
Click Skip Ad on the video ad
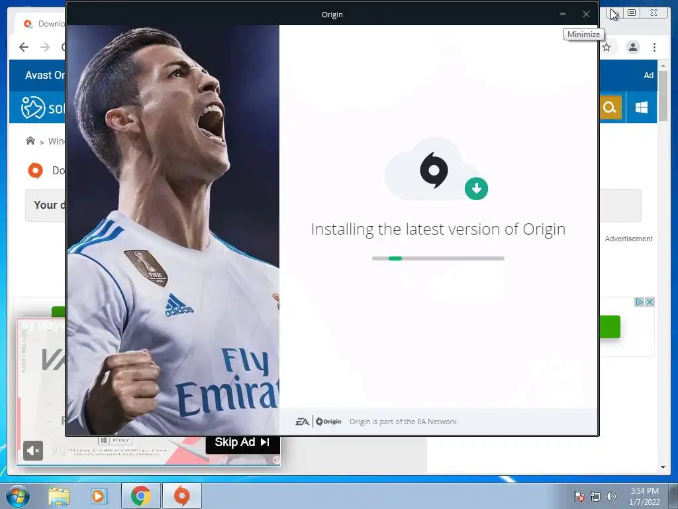[242, 442]
